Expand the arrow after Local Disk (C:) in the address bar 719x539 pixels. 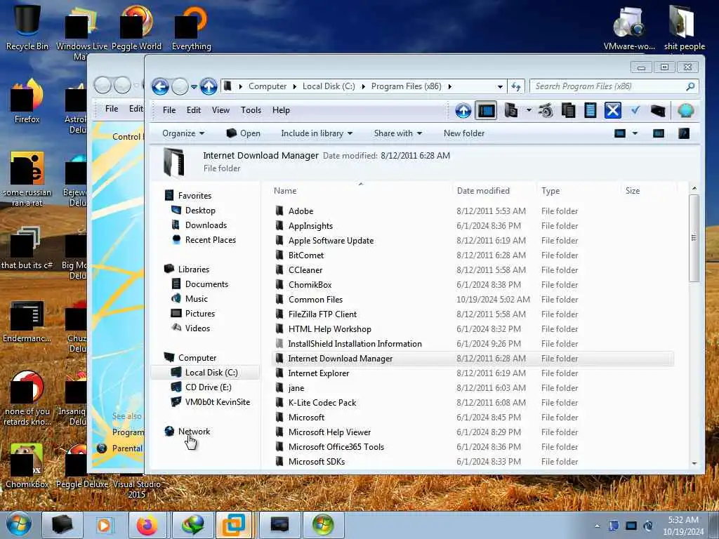pyautogui.click(x=363, y=86)
